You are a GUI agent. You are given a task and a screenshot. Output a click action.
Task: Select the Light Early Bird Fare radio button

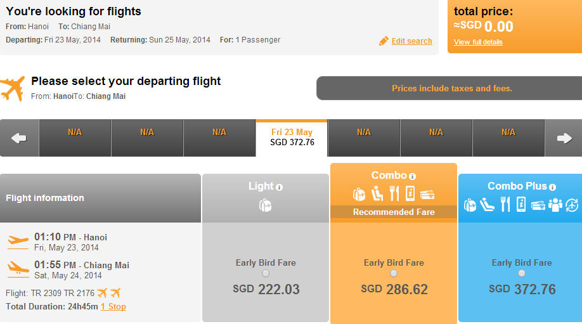(266, 273)
